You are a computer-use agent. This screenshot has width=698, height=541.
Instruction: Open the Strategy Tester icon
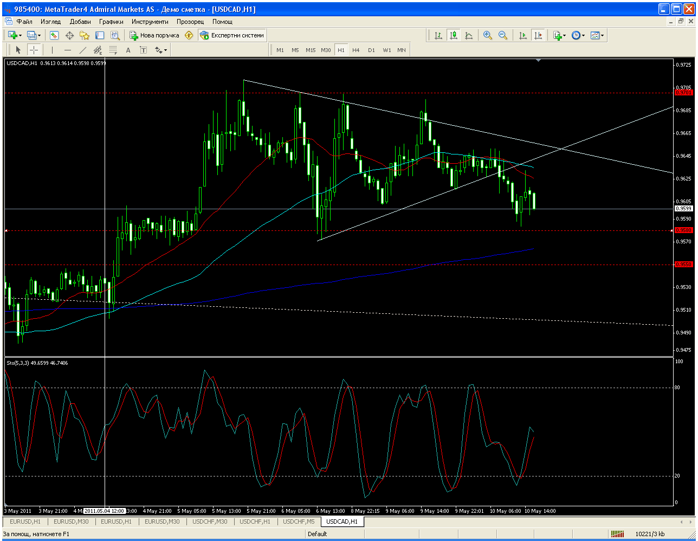(115, 35)
